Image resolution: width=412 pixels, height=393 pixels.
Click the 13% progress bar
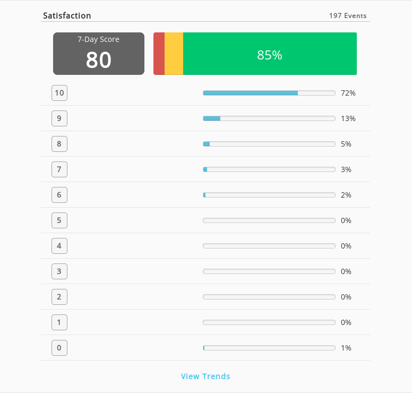click(269, 118)
